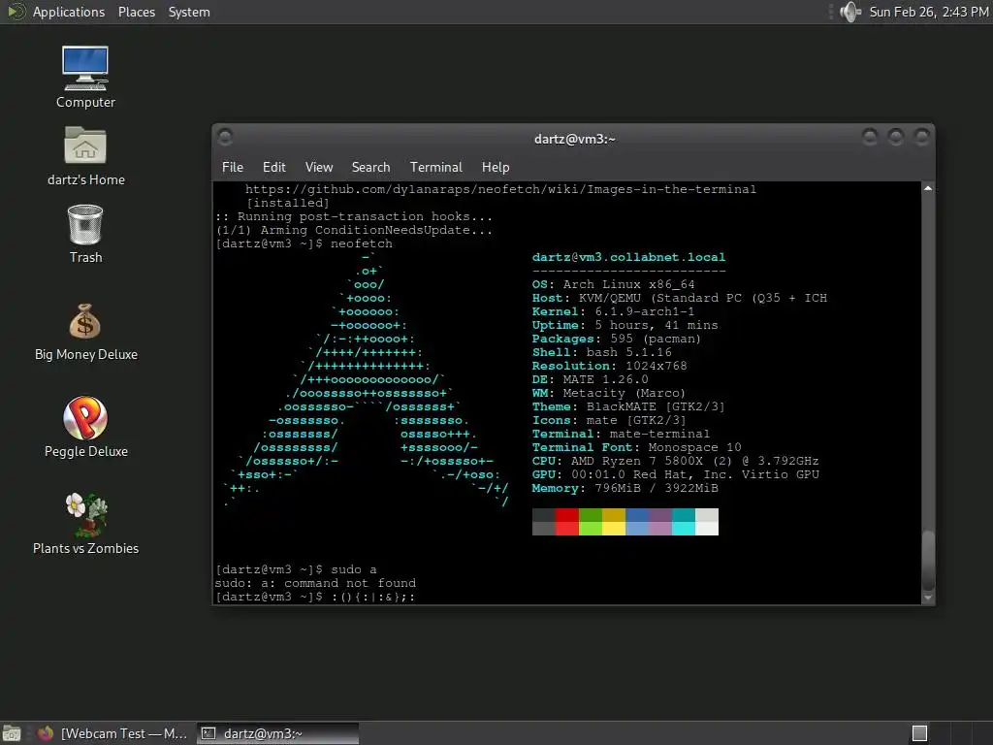
Task: Click the workspace switcher square in bottom panel
Action: click(x=919, y=733)
